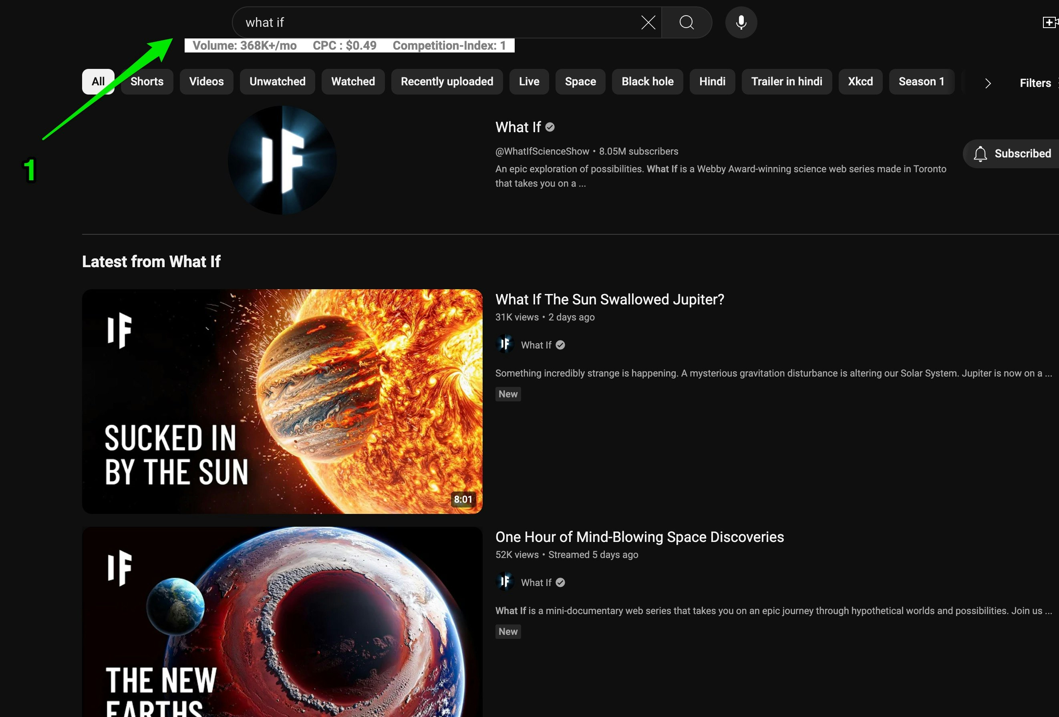
Task: Pick the Space filter chip
Action: coord(580,82)
